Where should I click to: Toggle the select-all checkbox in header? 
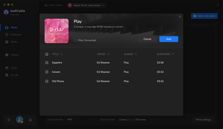[47, 54]
